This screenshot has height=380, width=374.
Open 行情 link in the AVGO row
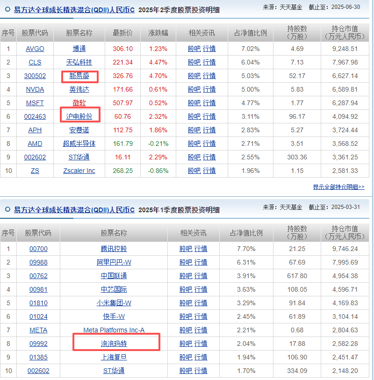pos(209,49)
